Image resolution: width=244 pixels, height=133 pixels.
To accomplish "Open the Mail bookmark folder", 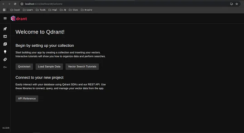I will (53, 10).
